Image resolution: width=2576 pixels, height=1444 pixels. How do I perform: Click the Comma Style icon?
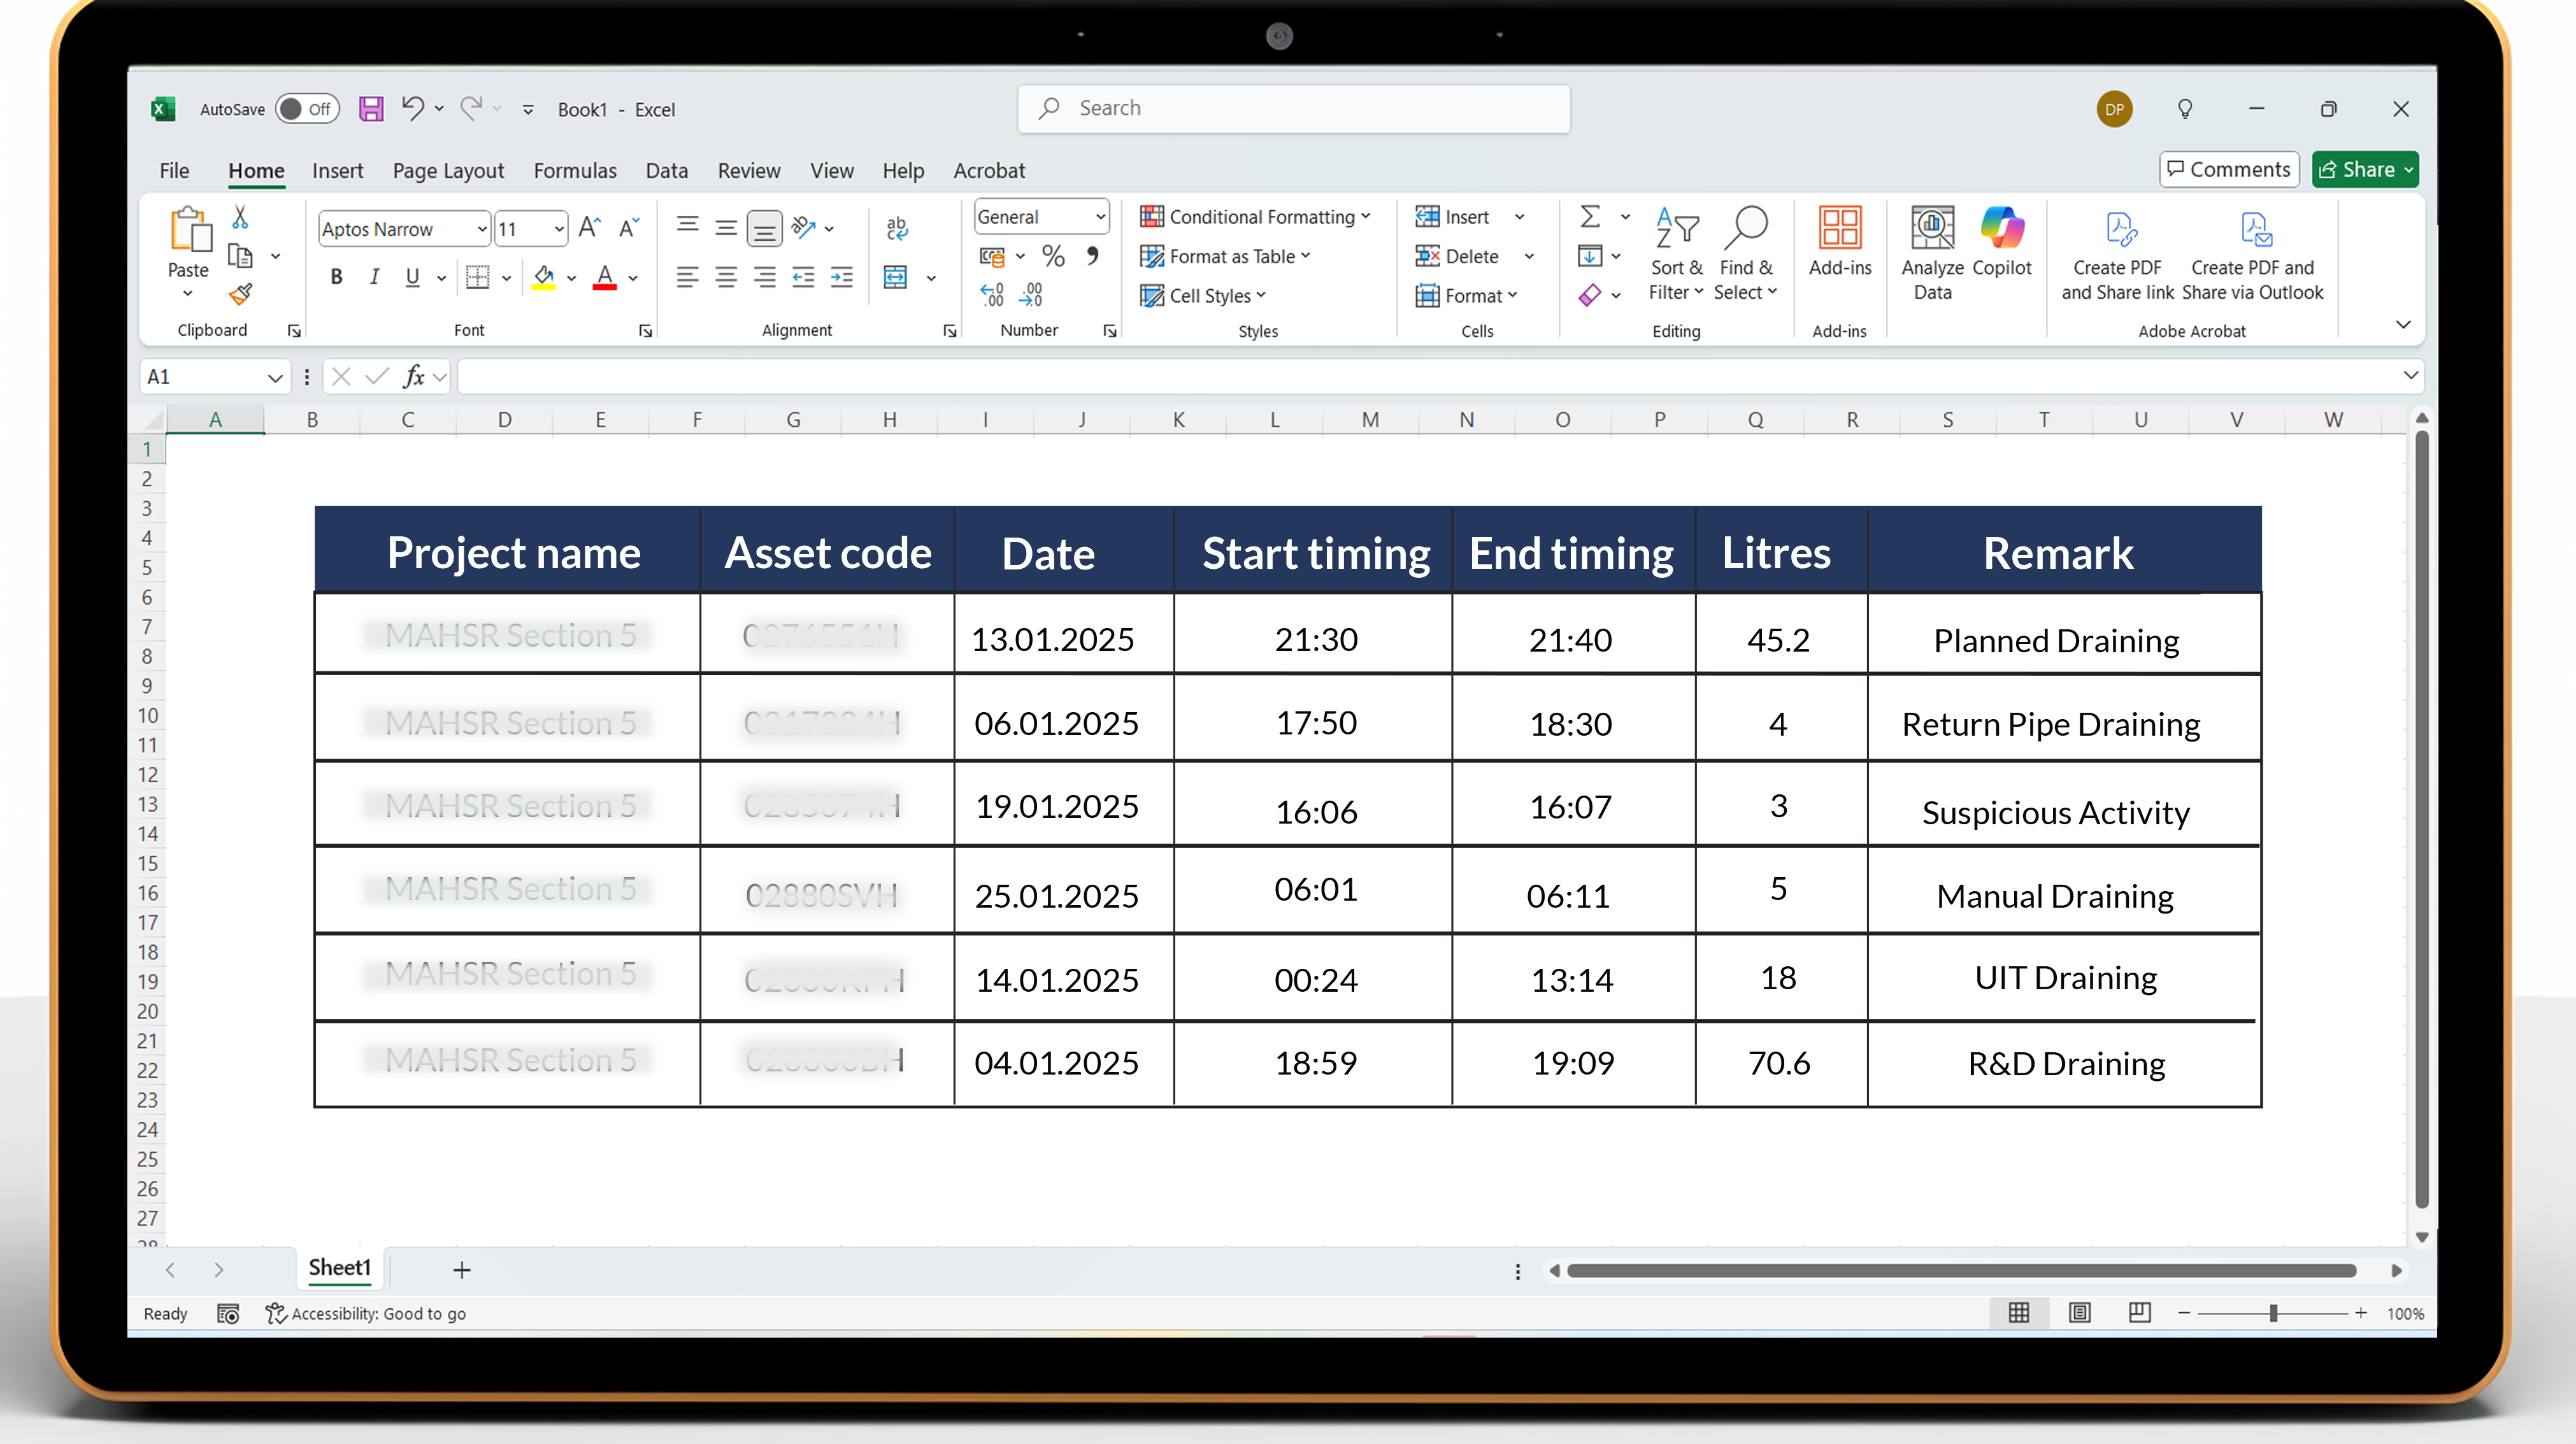click(x=1092, y=257)
